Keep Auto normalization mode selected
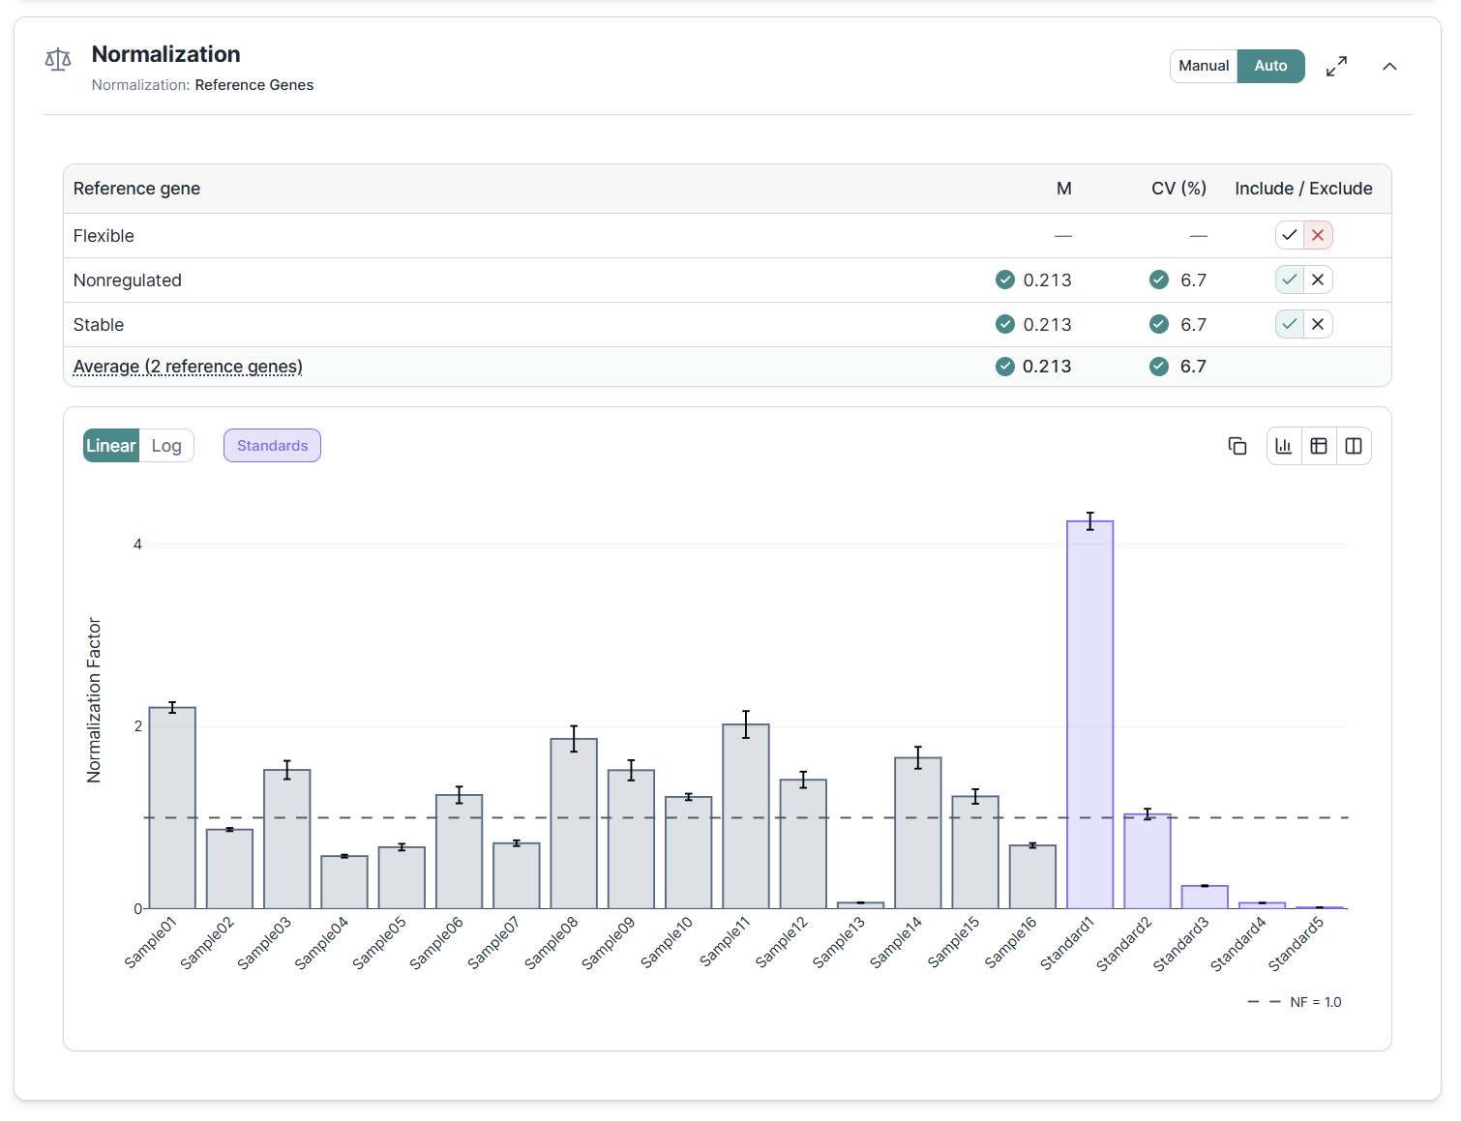1461x1121 pixels. click(1270, 66)
